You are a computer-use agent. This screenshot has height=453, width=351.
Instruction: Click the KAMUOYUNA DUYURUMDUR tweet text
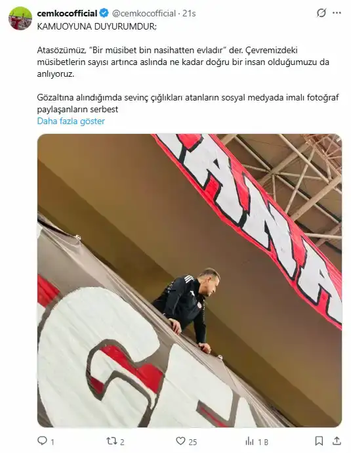96,26
